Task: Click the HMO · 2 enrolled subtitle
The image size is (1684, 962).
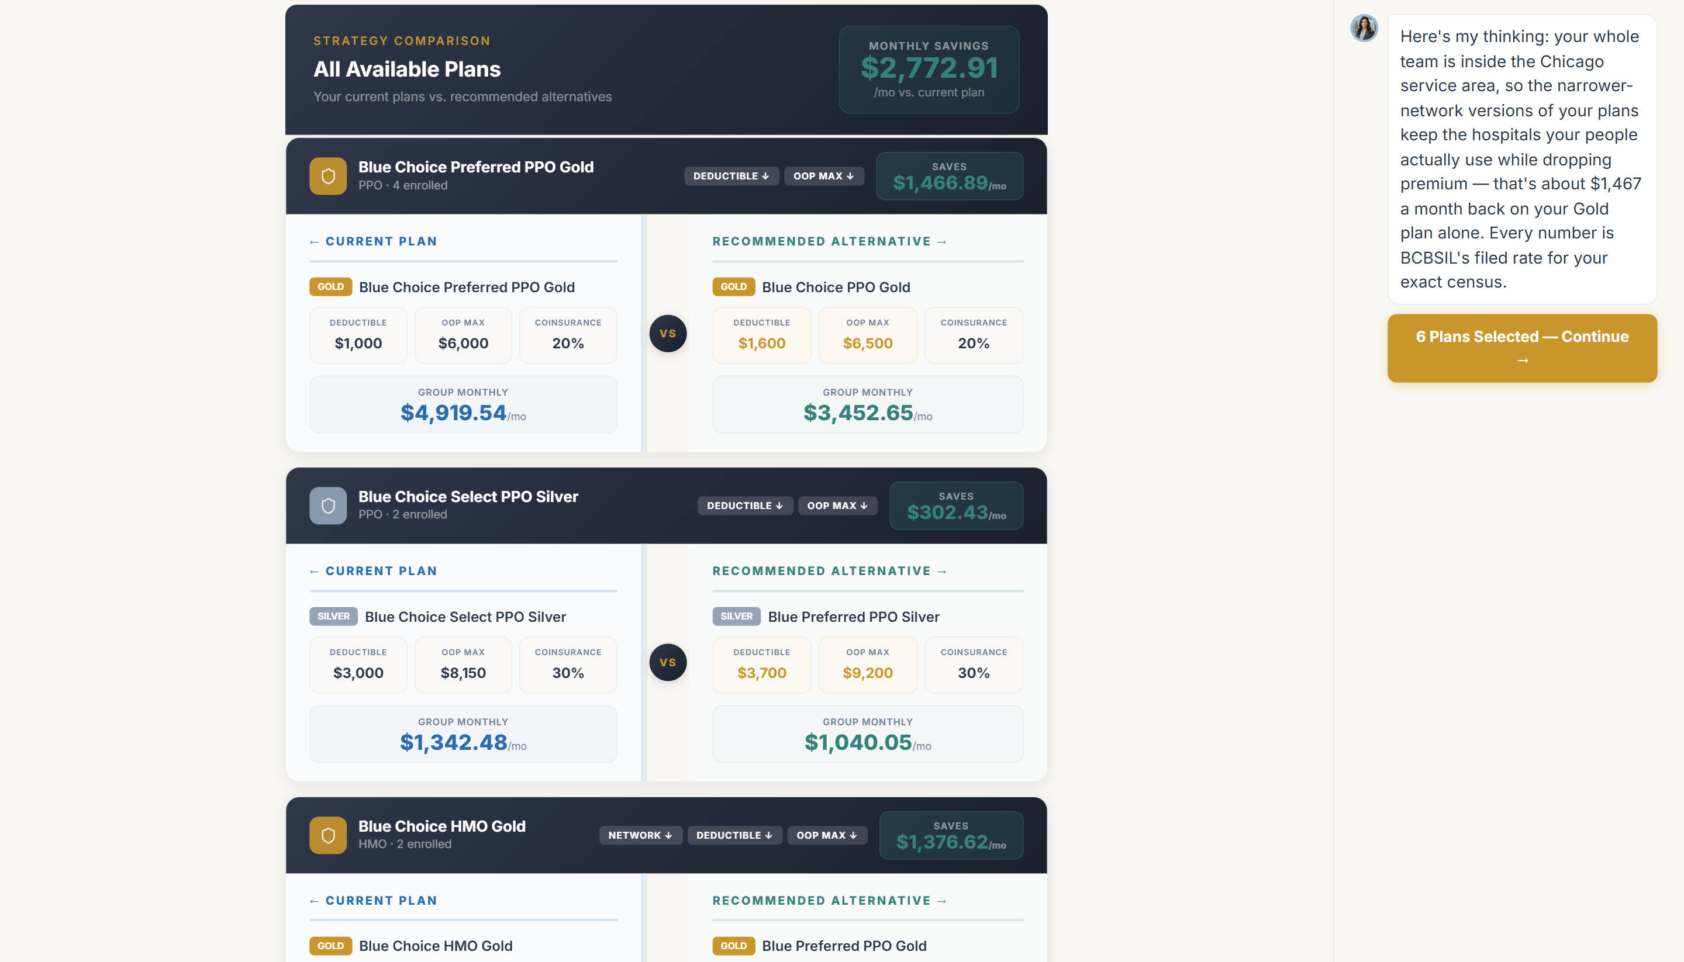Action: click(x=405, y=844)
